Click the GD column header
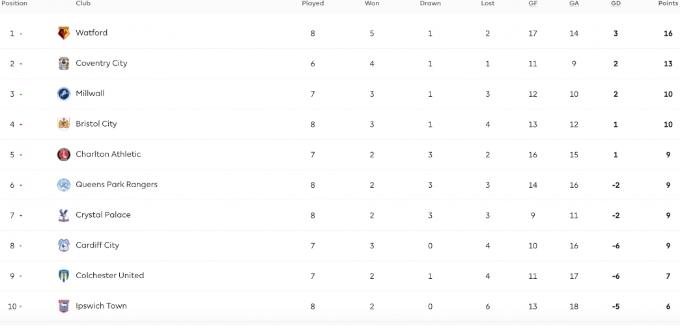 616,3
